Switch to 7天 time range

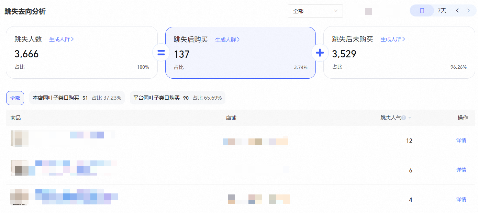coord(442,11)
